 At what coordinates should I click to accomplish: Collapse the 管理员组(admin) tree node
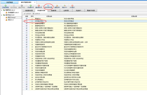point(2,10)
